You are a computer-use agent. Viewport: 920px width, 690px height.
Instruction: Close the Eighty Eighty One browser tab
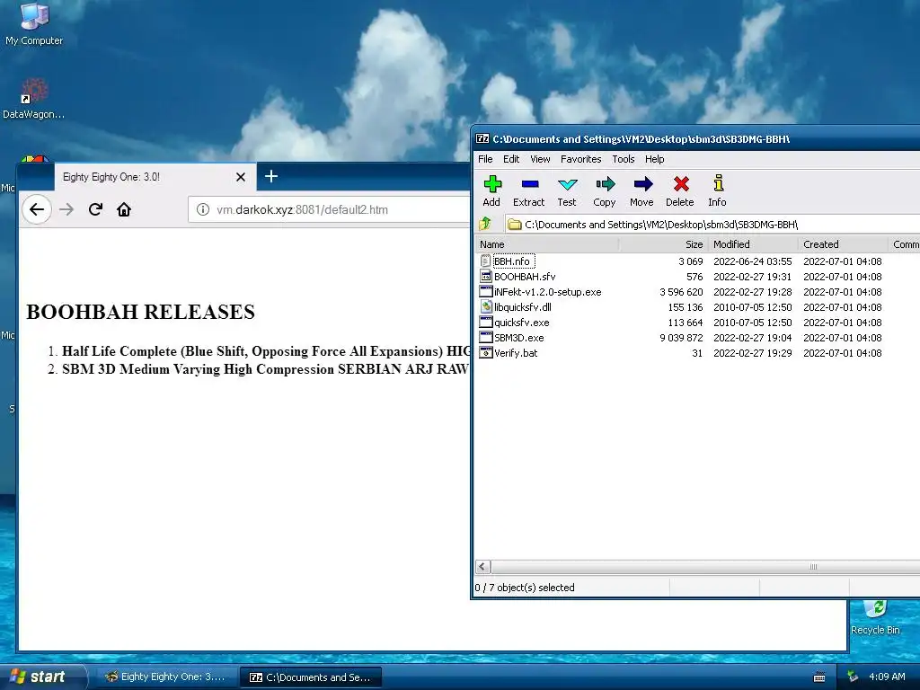[x=241, y=177]
